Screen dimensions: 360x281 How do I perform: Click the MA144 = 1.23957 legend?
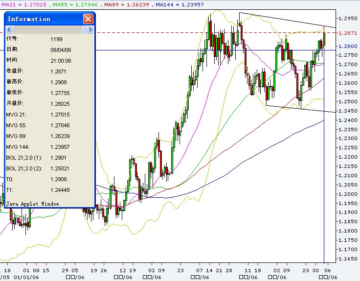click(x=180, y=4)
